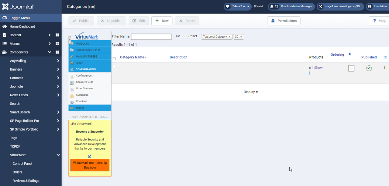
Task: Expand the Content menu chevron
Action: [x=50, y=35]
